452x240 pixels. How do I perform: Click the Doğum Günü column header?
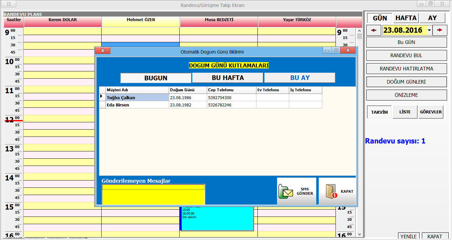click(x=188, y=90)
